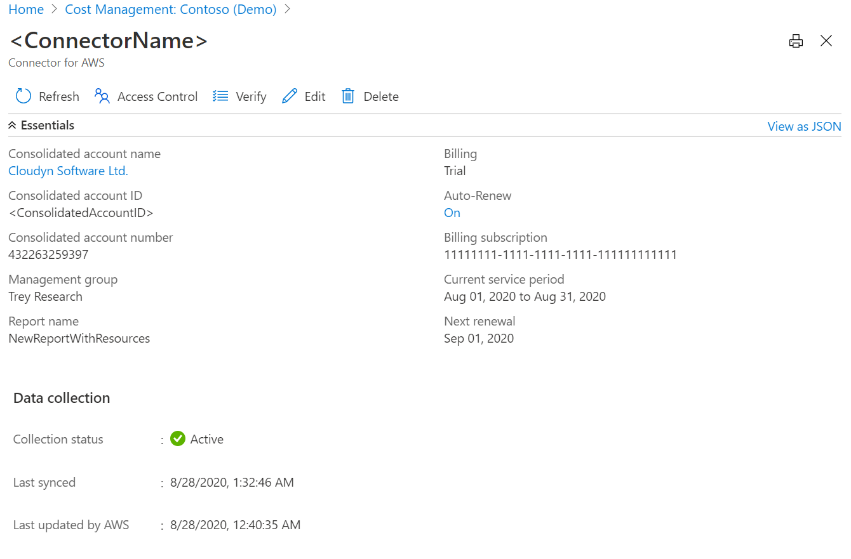Select account number 432263259397
This screenshot has width=851, height=559.
48,254
